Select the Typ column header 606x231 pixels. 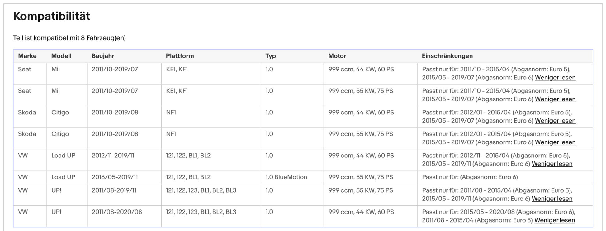(271, 56)
